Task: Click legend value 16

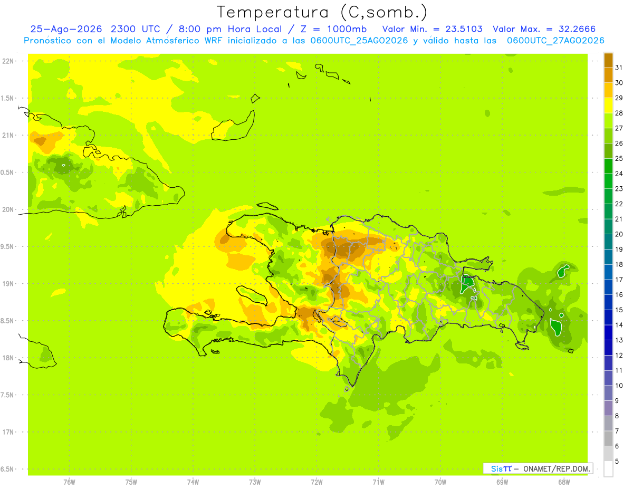Action: pos(619,294)
